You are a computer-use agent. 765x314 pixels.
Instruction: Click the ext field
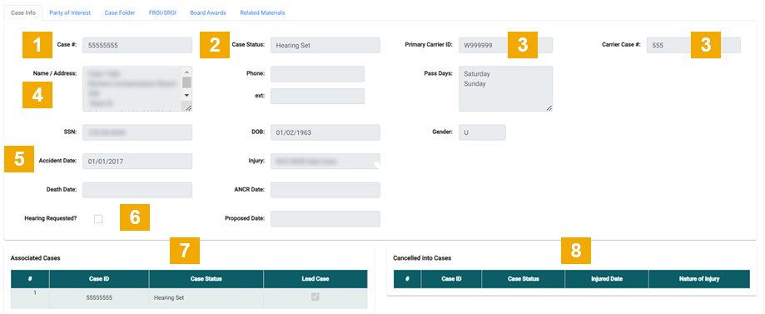point(317,97)
